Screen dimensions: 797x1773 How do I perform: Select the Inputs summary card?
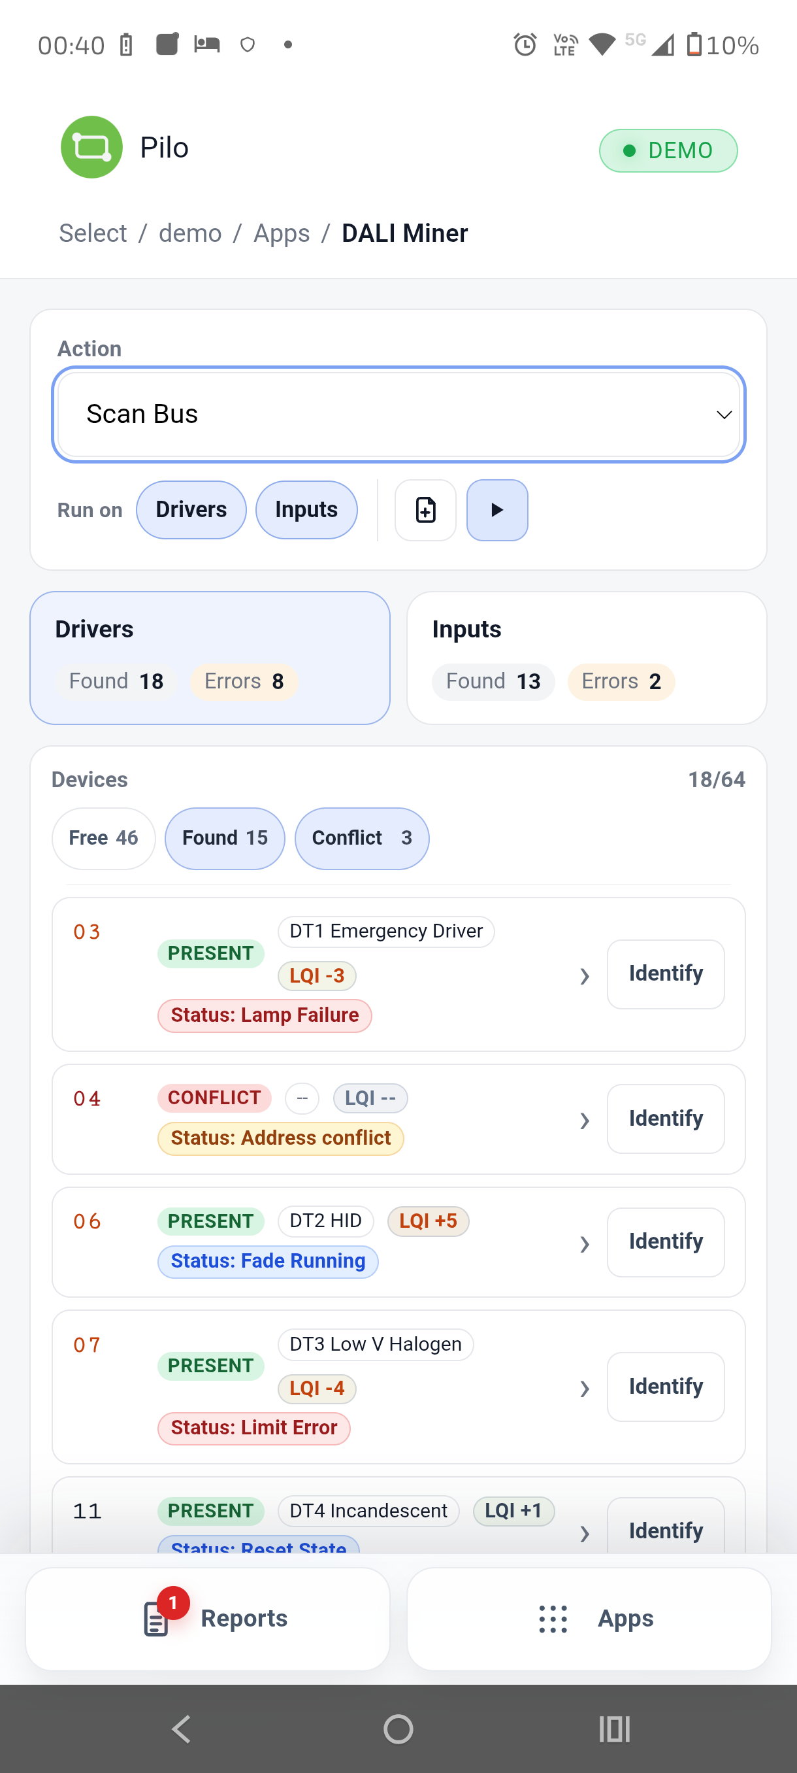[x=587, y=658]
